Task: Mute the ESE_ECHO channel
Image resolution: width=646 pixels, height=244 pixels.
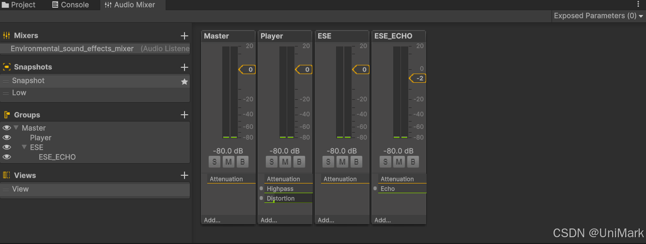Action: 399,162
